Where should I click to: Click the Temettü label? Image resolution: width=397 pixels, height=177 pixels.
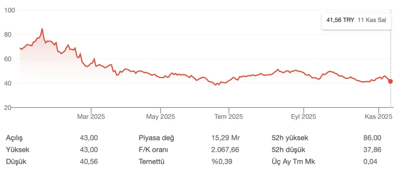[151, 162]
